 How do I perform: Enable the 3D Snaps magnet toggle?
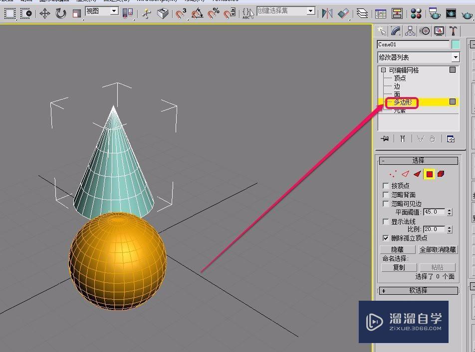click(x=180, y=13)
